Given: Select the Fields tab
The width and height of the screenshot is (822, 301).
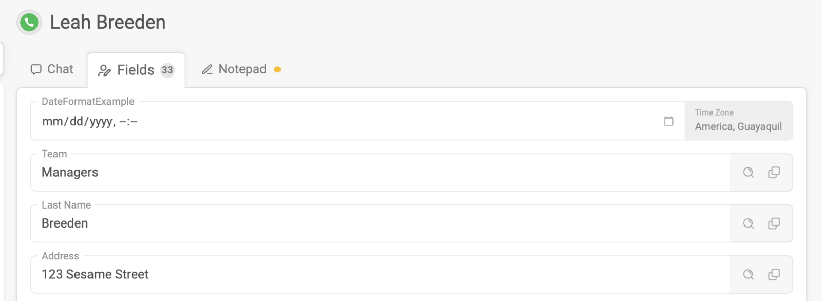Looking at the screenshot, I should pyautogui.click(x=136, y=70).
